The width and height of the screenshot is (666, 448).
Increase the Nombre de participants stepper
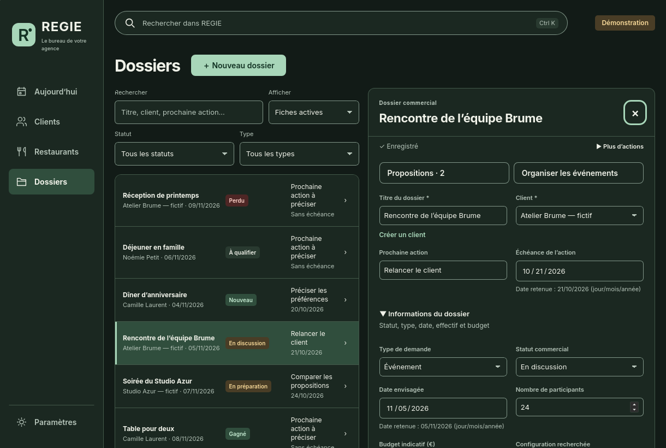tap(634, 405)
